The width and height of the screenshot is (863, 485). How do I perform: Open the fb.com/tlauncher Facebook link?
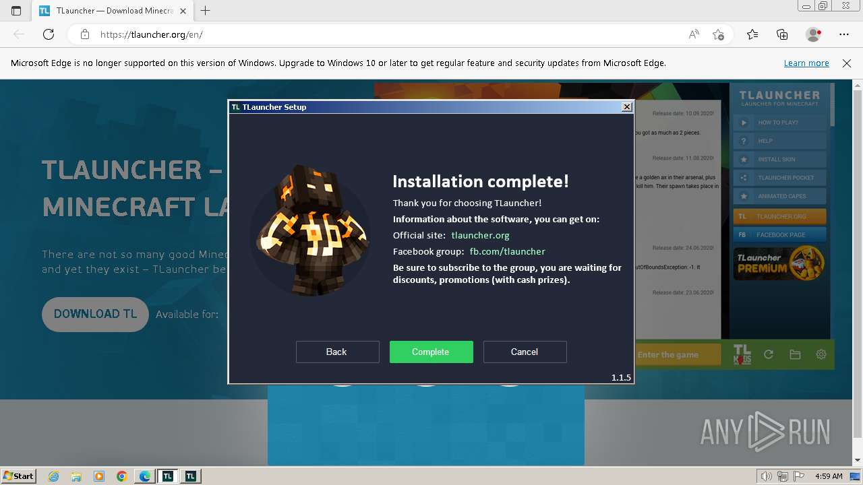coord(507,251)
